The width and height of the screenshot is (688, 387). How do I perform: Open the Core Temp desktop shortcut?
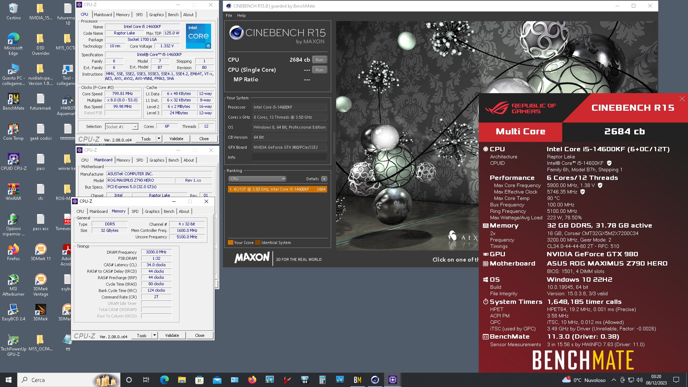13,132
